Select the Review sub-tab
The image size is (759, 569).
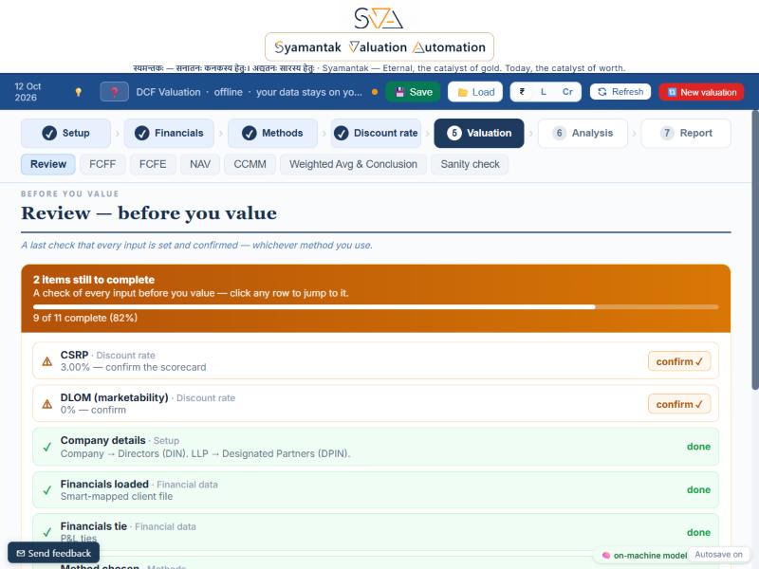tap(48, 164)
